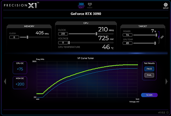Click the GPU temp target field showing 89

(x=127, y=43)
